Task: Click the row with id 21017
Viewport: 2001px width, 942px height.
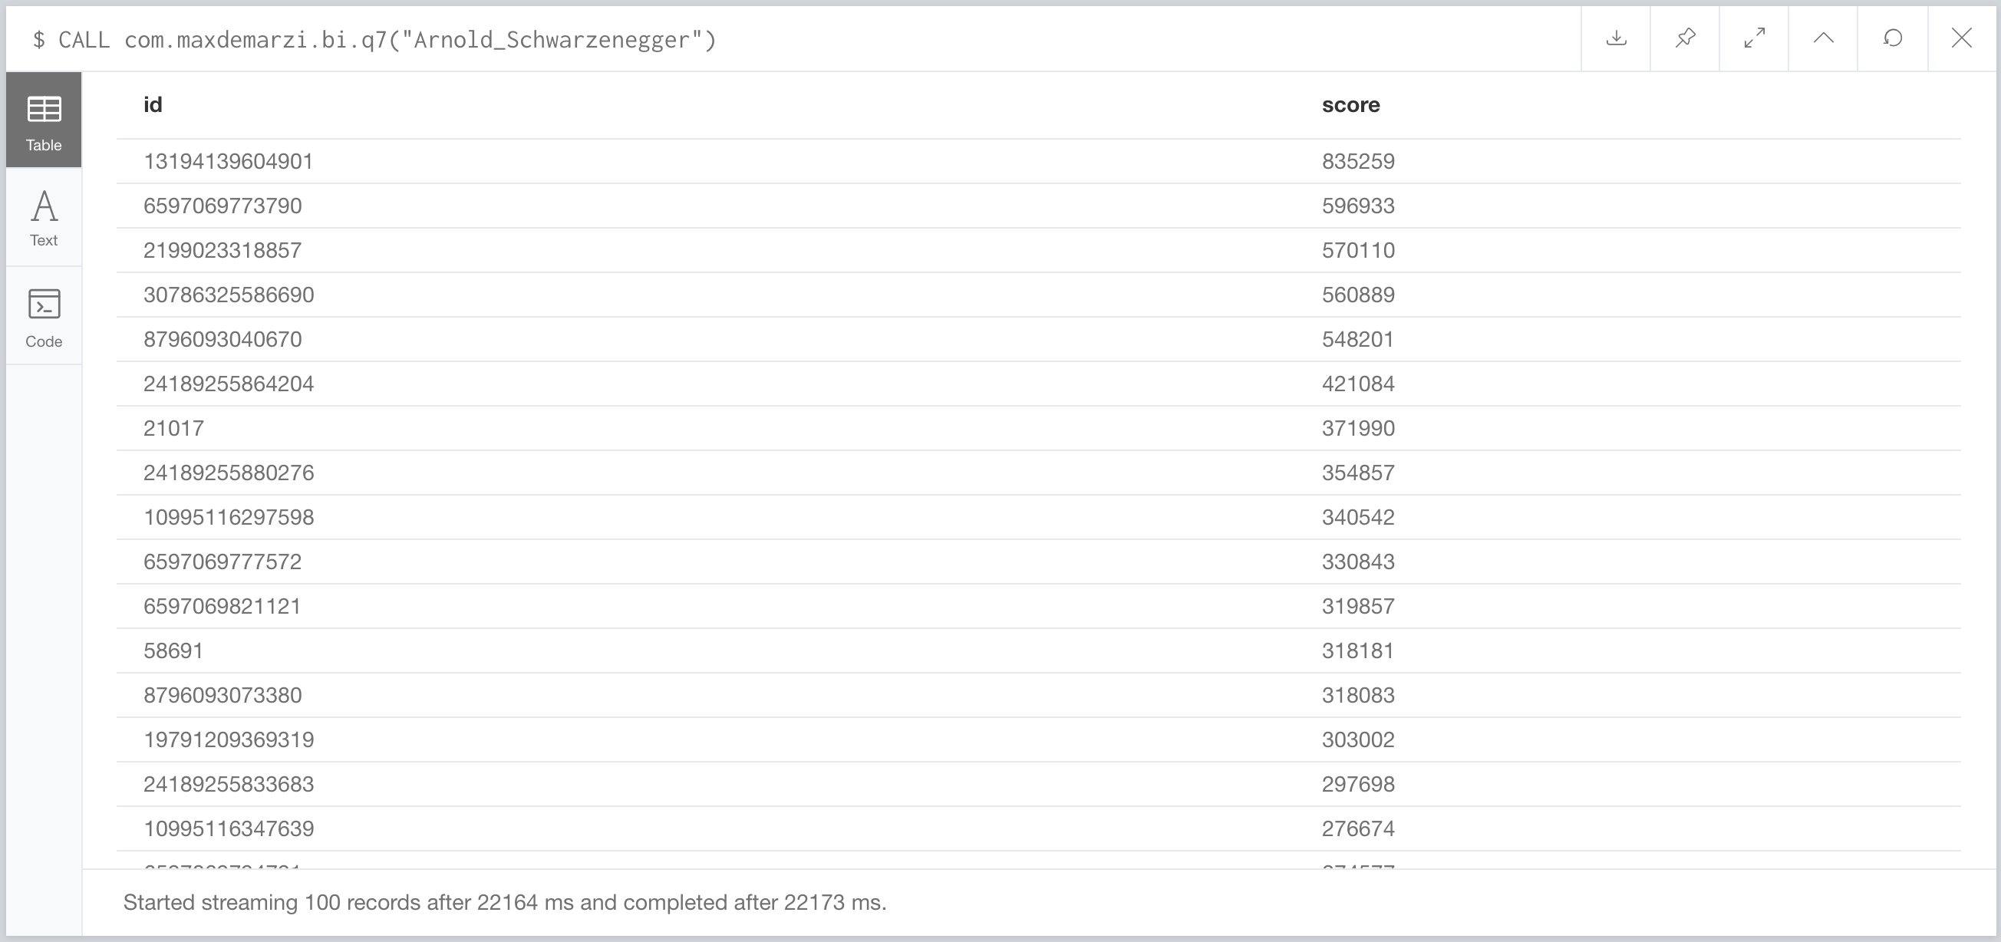Action: [173, 429]
